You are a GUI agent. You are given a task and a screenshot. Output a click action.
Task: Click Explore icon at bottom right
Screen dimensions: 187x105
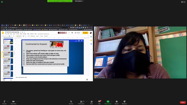(x=87, y=80)
